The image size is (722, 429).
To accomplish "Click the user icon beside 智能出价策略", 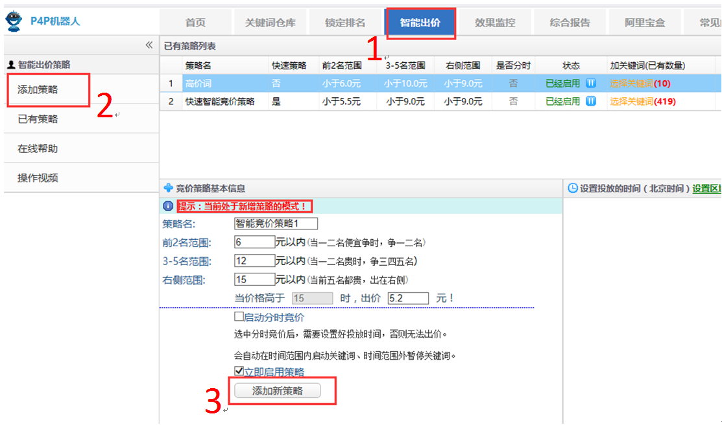I will [10, 65].
